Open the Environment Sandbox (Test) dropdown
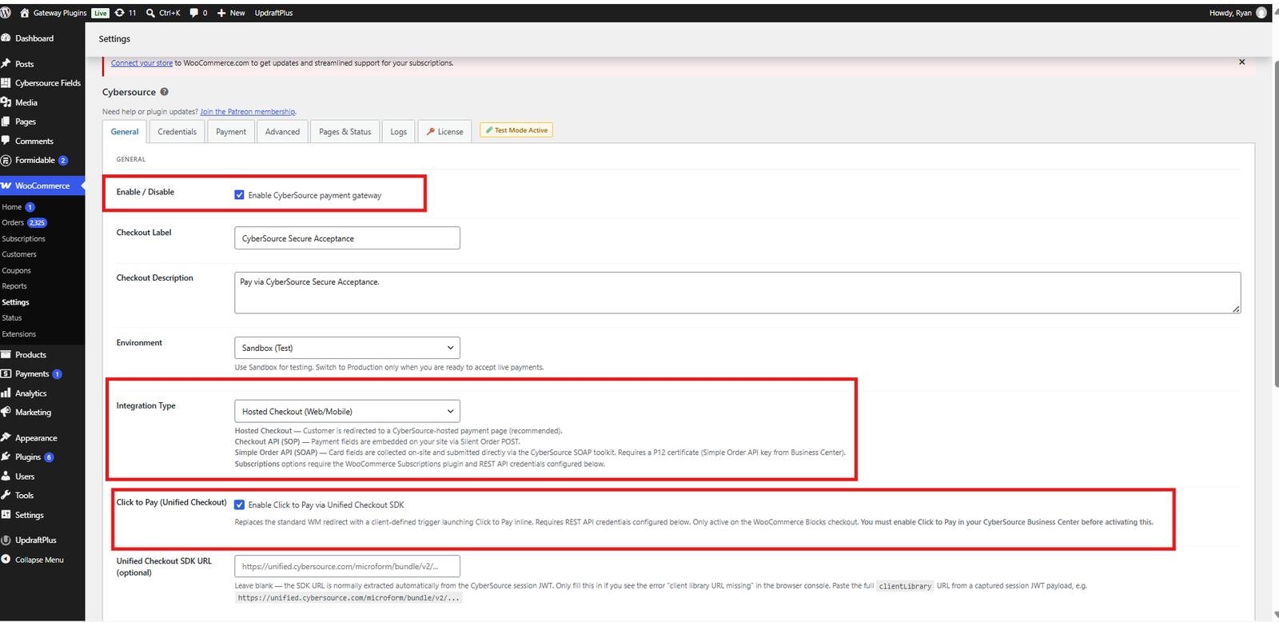Screen dimensions: 1279x622 [x=347, y=348]
